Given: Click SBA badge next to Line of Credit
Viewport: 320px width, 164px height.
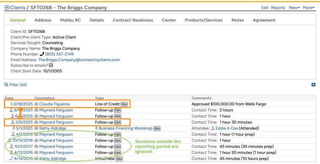Looking at the screenshot, I should pos(124,104).
